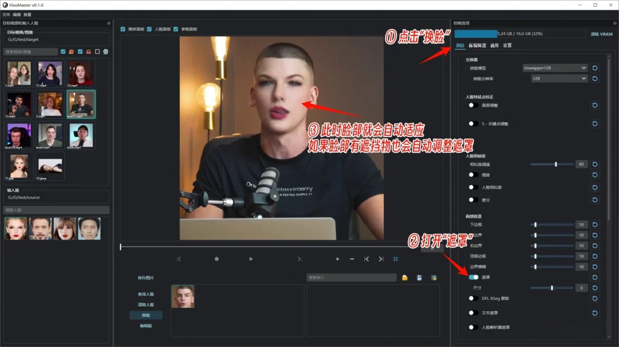Jump to the next marker
This screenshot has height=347, width=619.
point(381,259)
